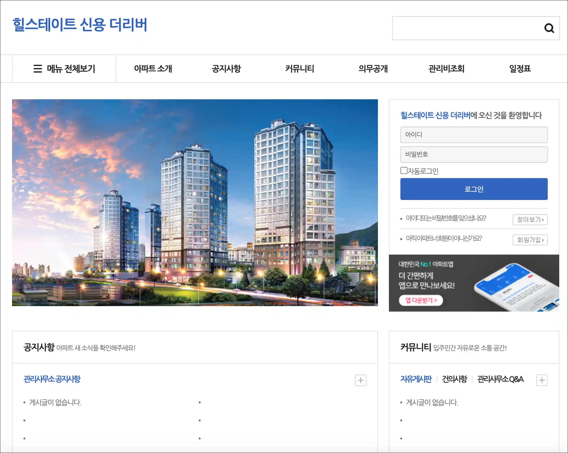Expand community board with plus icon

(542, 380)
